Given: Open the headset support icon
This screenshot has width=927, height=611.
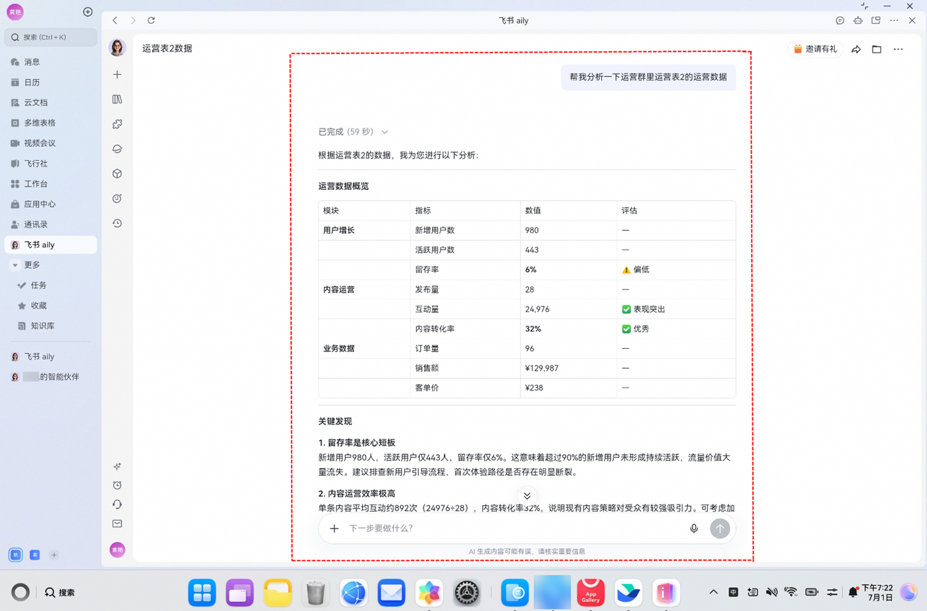Looking at the screenshot, I should [117, 504].
